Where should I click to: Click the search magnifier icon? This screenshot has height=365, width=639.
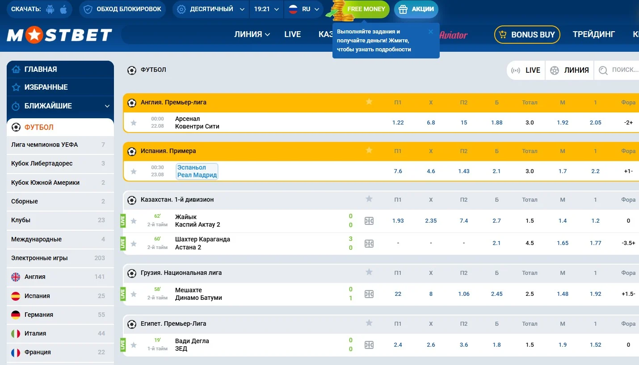[x=603, y=71]
